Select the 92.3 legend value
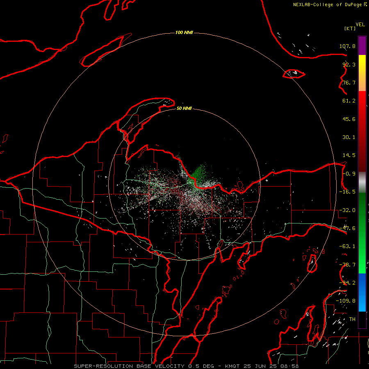The image size is (369, 369). point(349,64)
